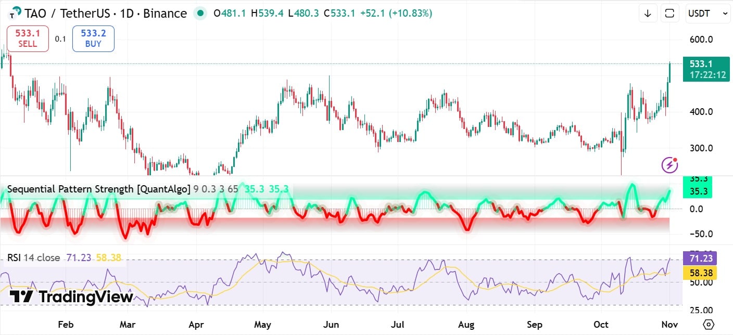This screenshot has height=335, width=733.
Task: Click the purple lightning bolt icon
Action: [669, 165]
